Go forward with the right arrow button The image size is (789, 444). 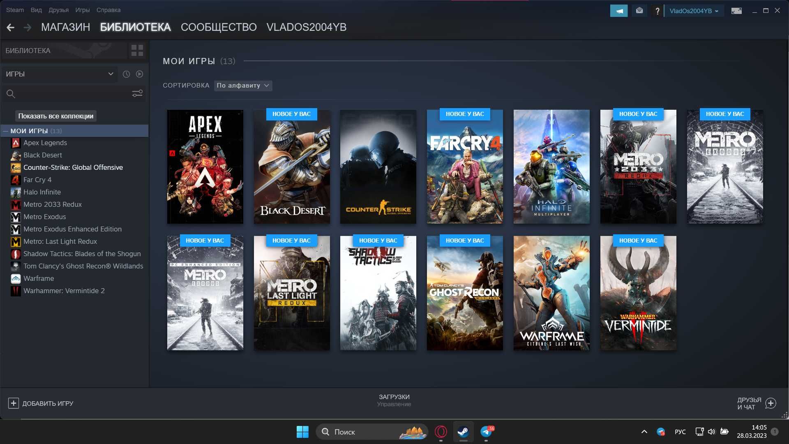click(28, 28)
